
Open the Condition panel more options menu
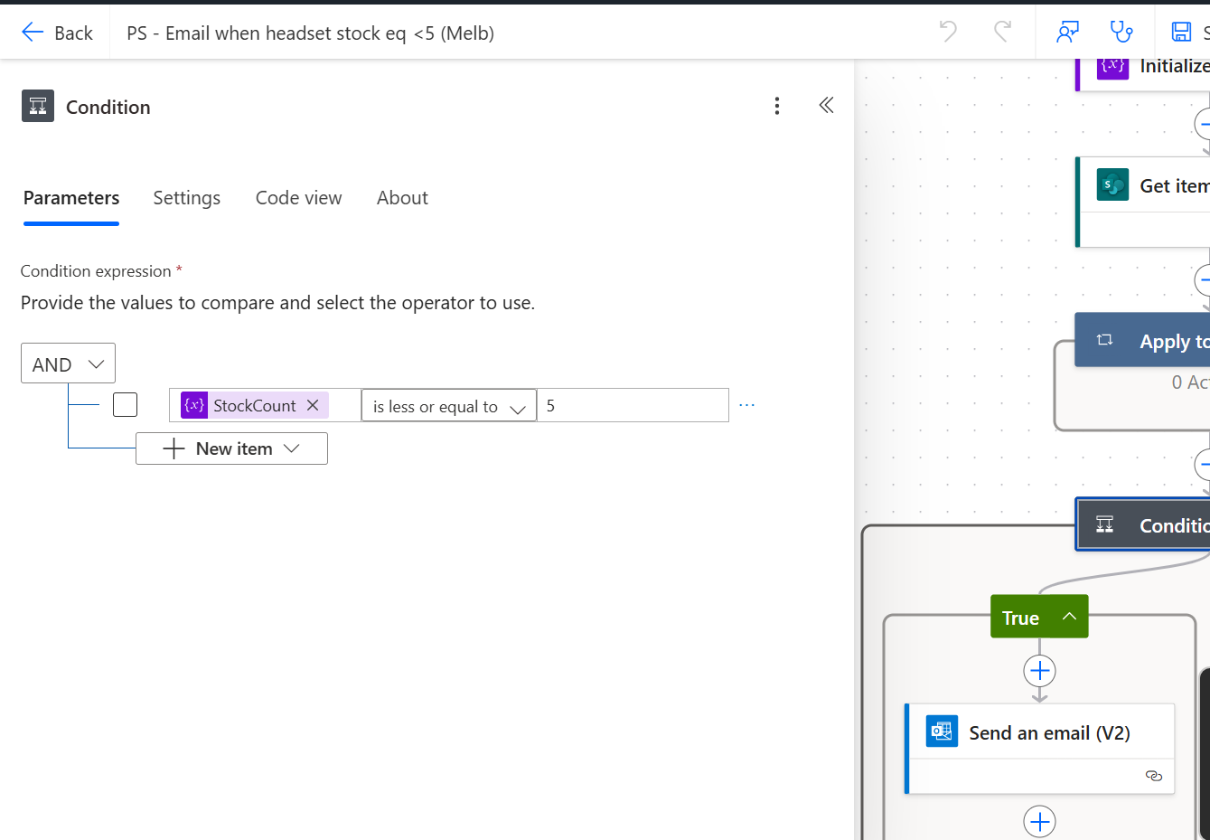(x=777, y=106)
